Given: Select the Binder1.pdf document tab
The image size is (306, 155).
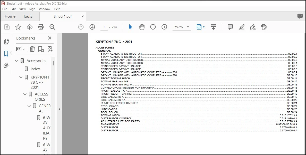Looking at the screenshot, I should point(63,16).
